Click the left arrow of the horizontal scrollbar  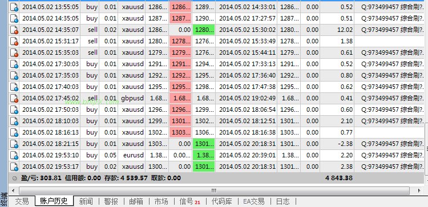click(13, 190)
